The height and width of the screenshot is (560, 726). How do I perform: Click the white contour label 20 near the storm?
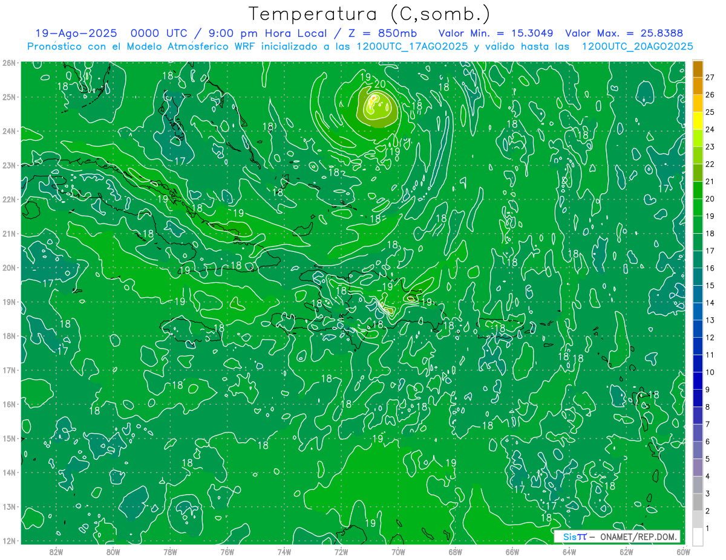point(381,84)
